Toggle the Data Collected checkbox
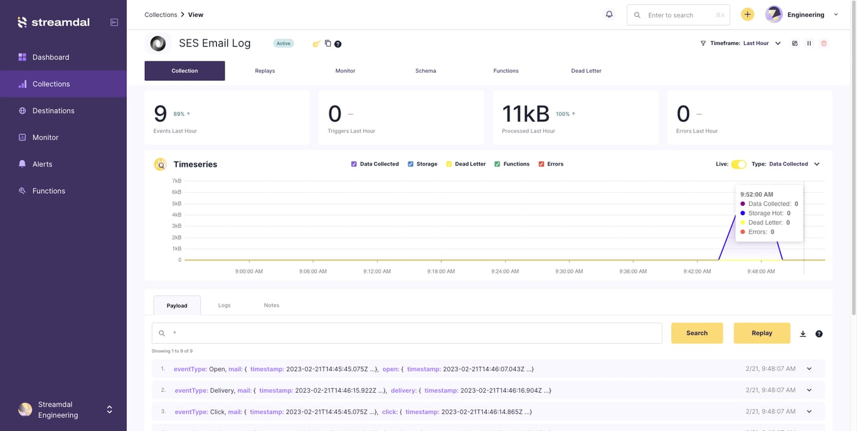The width and height of the screenshot is (857, 431). pos(354,164)
